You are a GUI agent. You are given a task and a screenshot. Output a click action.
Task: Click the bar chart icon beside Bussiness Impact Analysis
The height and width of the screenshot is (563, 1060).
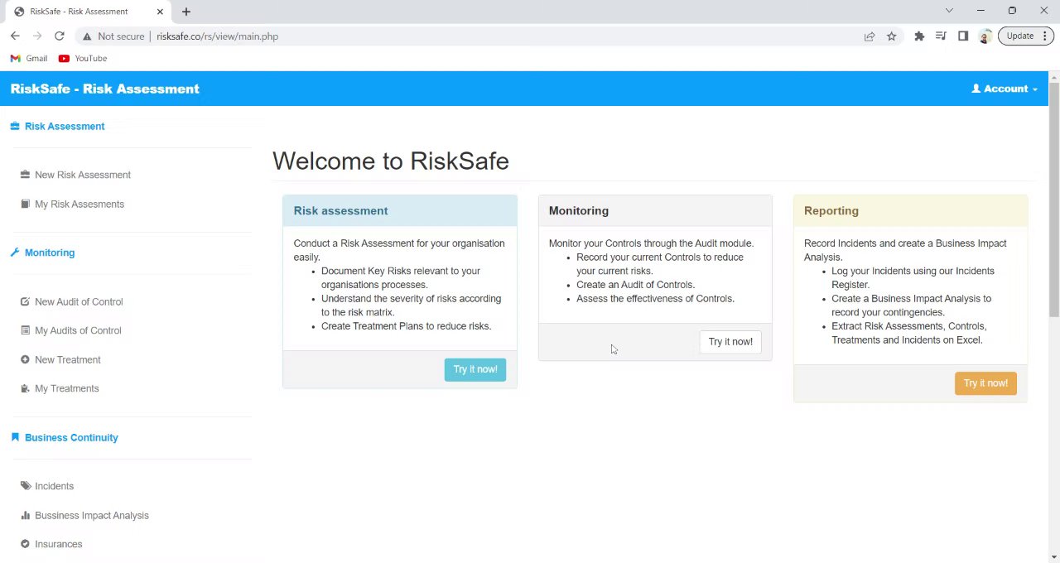pos(25,515)
